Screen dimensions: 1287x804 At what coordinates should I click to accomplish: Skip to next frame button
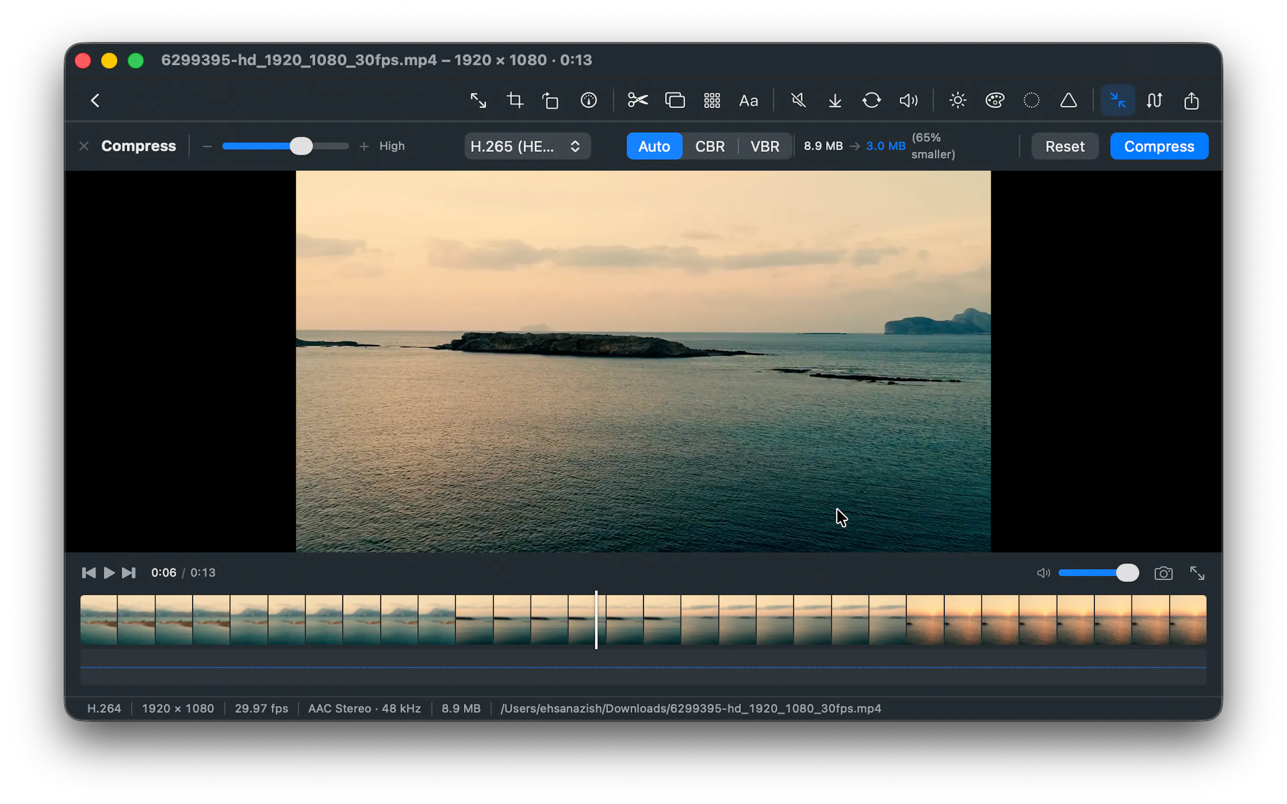coord(129,573)
